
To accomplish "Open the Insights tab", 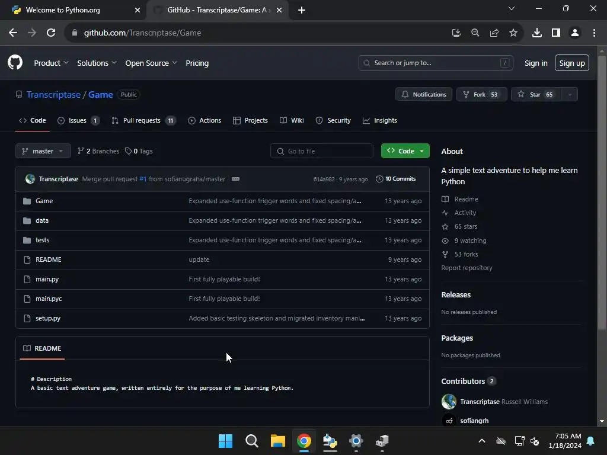I will click(x=380, y=120).
